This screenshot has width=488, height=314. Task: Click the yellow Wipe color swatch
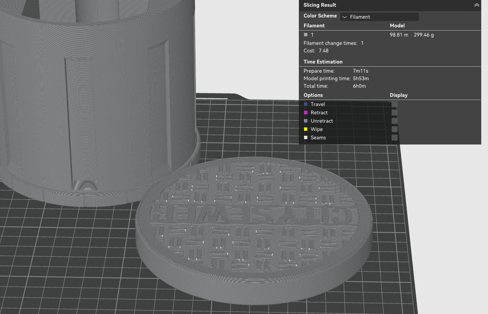(306, 129)
